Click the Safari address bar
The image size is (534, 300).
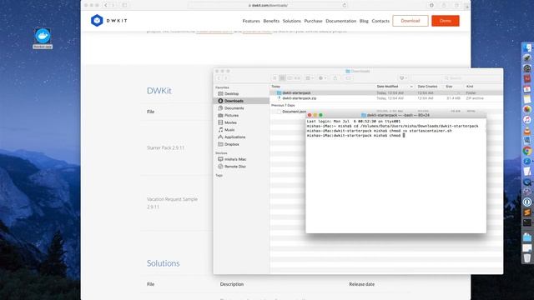(268, 5)
